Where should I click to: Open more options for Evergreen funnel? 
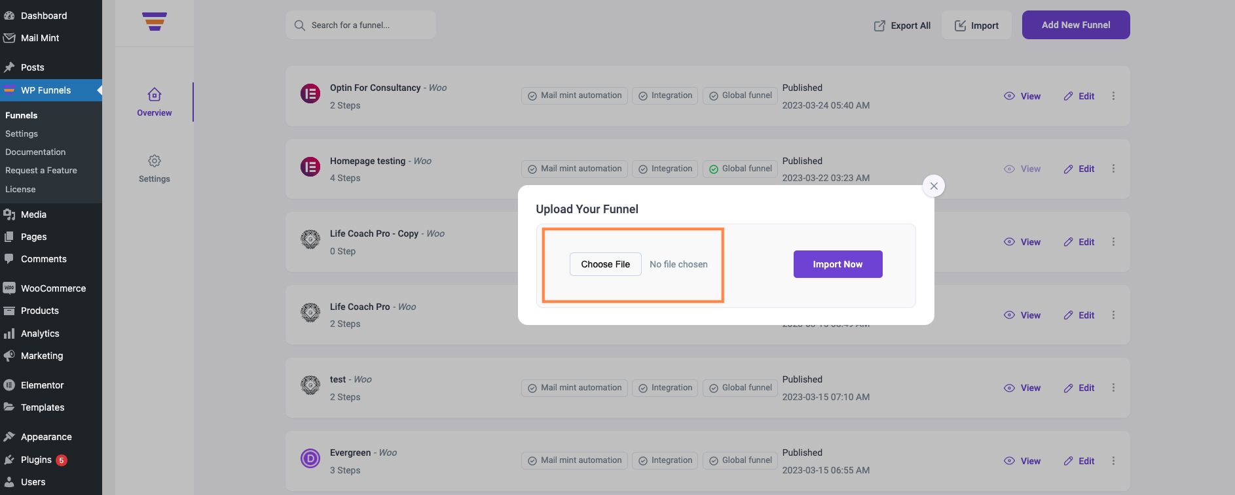[x=1113, y=461]
